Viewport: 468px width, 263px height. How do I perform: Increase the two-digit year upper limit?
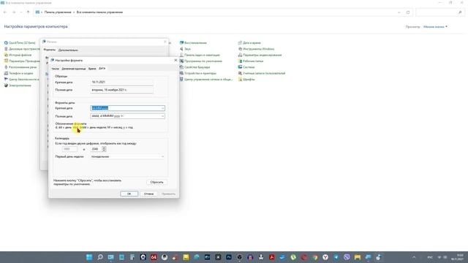click(x=104, y=148)
